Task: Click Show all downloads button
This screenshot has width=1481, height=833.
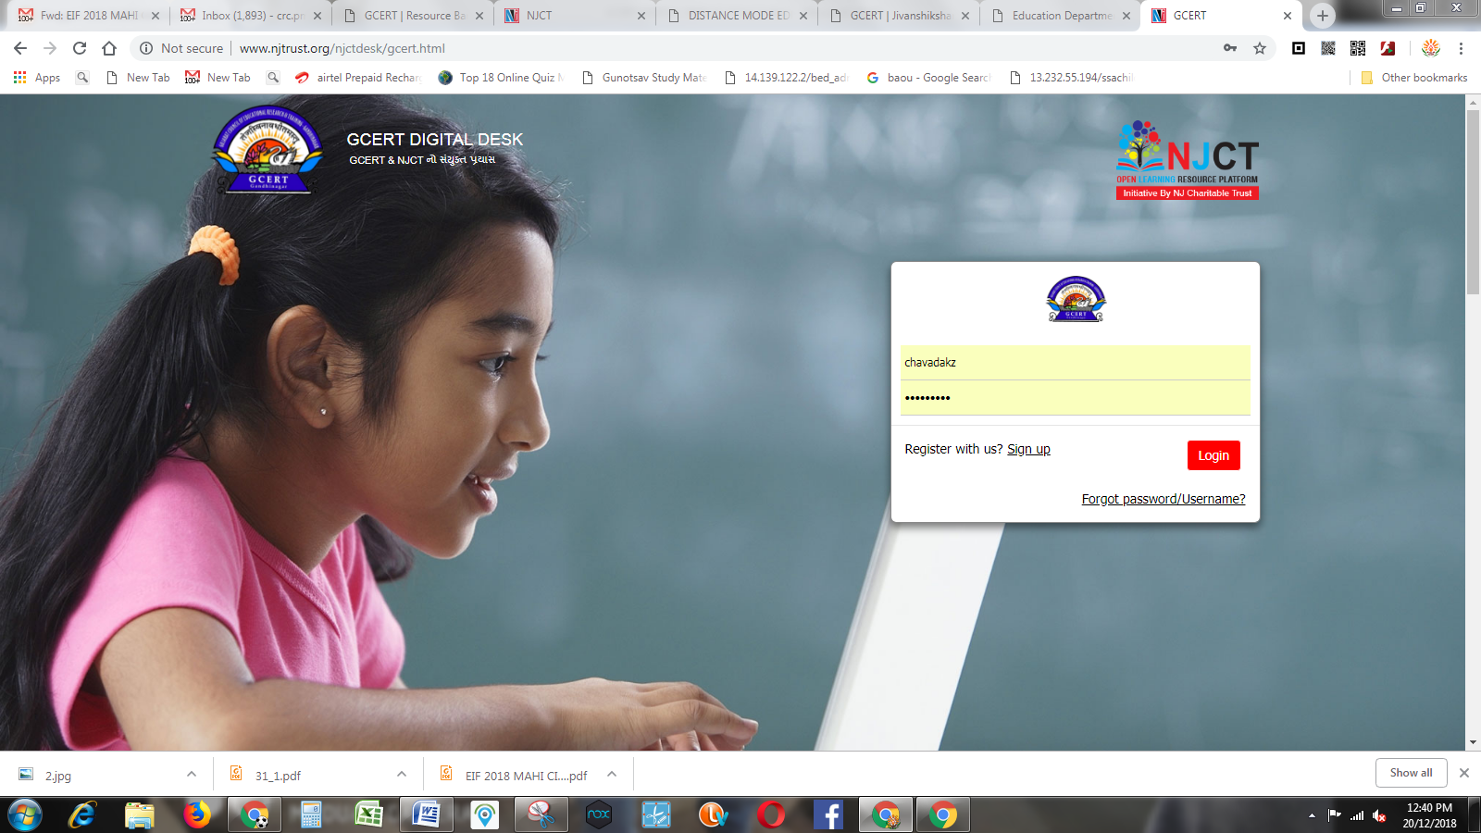Action: pos(1411,773)
